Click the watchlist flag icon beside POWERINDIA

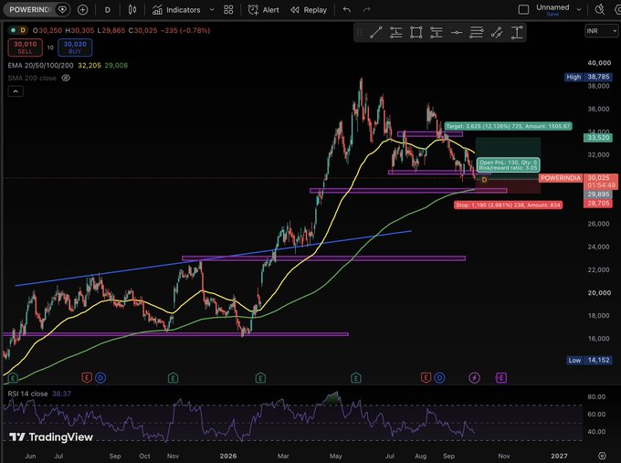62,10
